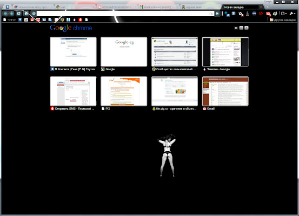Bookmark this page with the star icon

tap(34, 13)
